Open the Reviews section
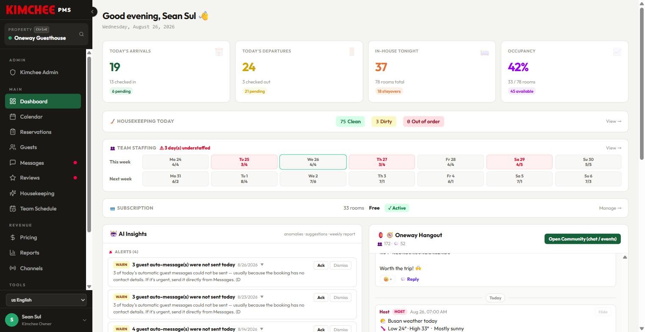 [43, 178]
